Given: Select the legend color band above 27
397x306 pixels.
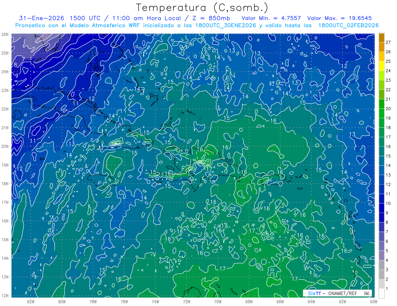Looking at the screenshot, I should [381, 37].
